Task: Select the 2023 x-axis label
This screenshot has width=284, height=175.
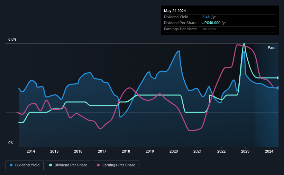Action: [245, 151]
